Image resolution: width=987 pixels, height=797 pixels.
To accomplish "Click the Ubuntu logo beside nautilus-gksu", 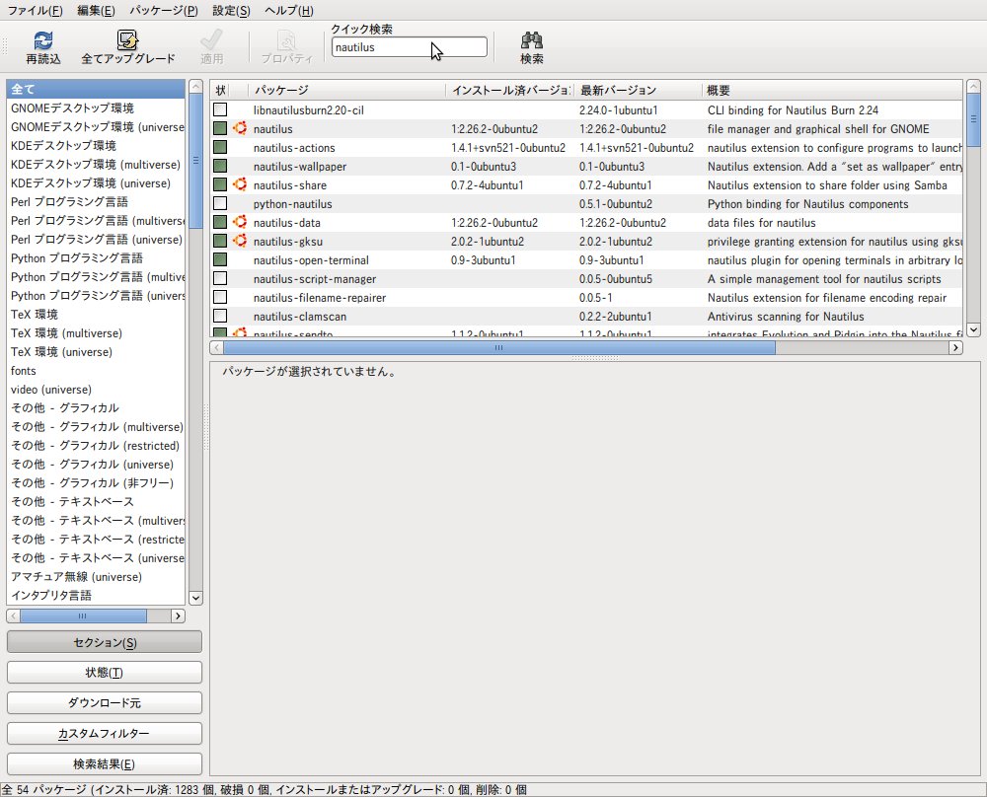I will (x=240, y=241).
